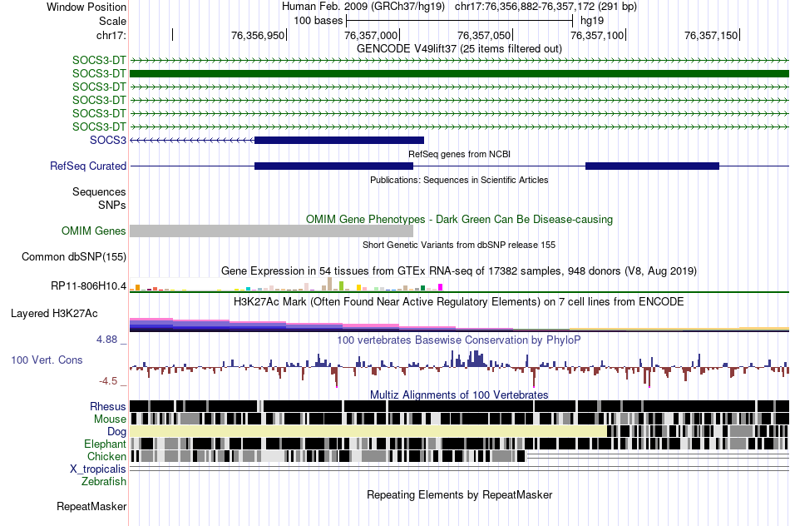Click the Layered H3K27Ac track label
790x526 pixels.
[x=54, y=313]
